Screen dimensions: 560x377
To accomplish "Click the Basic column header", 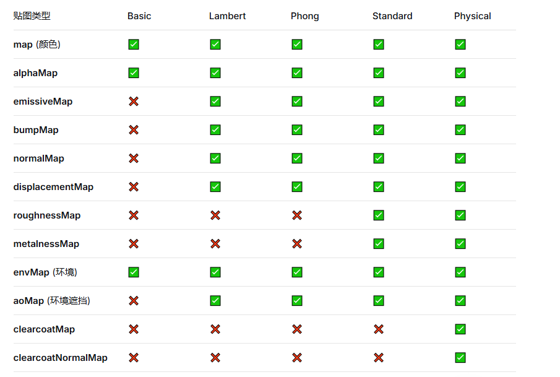I will click(x=139, y=16).
